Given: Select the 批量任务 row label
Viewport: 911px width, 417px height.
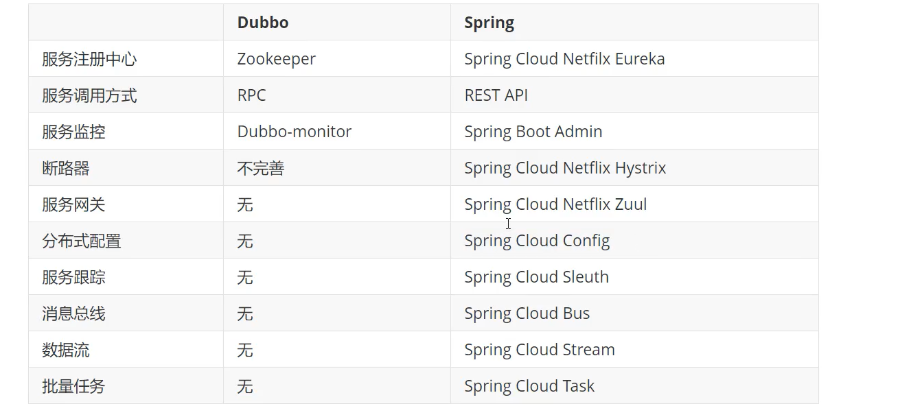Looking at the screenshot, I should point(73,386).
